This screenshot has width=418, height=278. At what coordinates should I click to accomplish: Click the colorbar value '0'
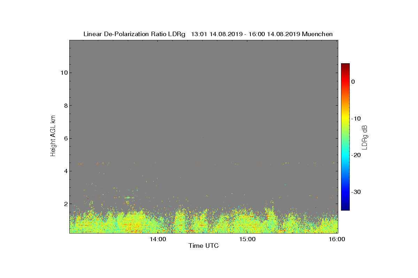click(353, 82)
